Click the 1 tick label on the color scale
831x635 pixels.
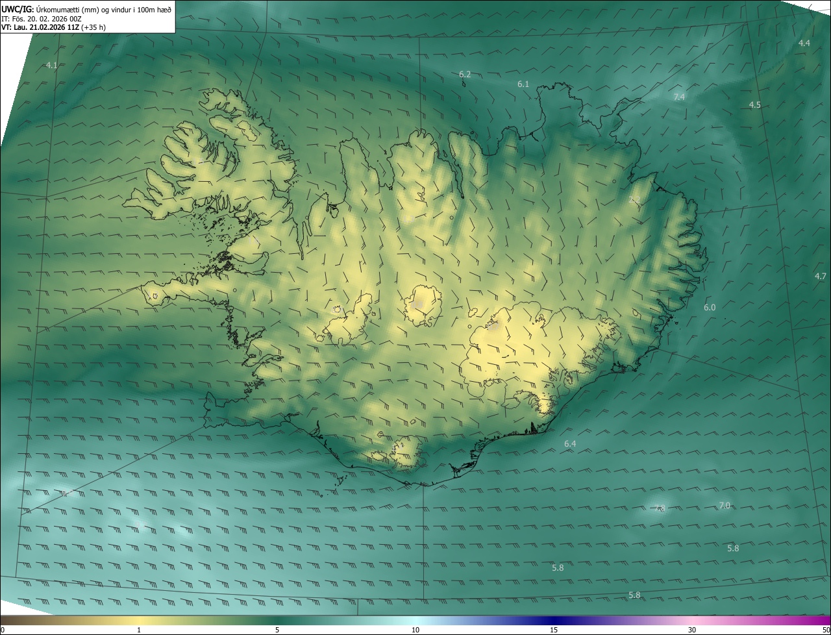pyautogui.click(x=139, y=630)
